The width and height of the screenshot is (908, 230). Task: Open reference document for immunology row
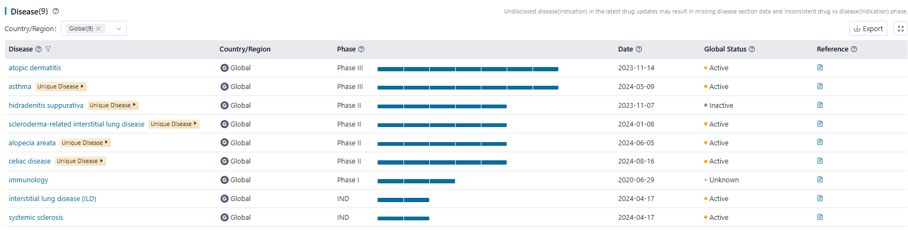click(820, 180)
